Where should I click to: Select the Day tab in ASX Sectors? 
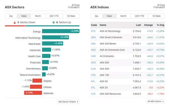pos(11,16)
